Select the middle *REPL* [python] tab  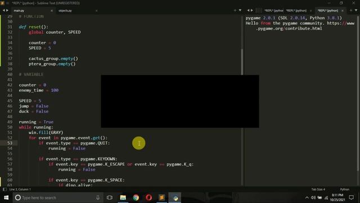[x=296, y=11]
